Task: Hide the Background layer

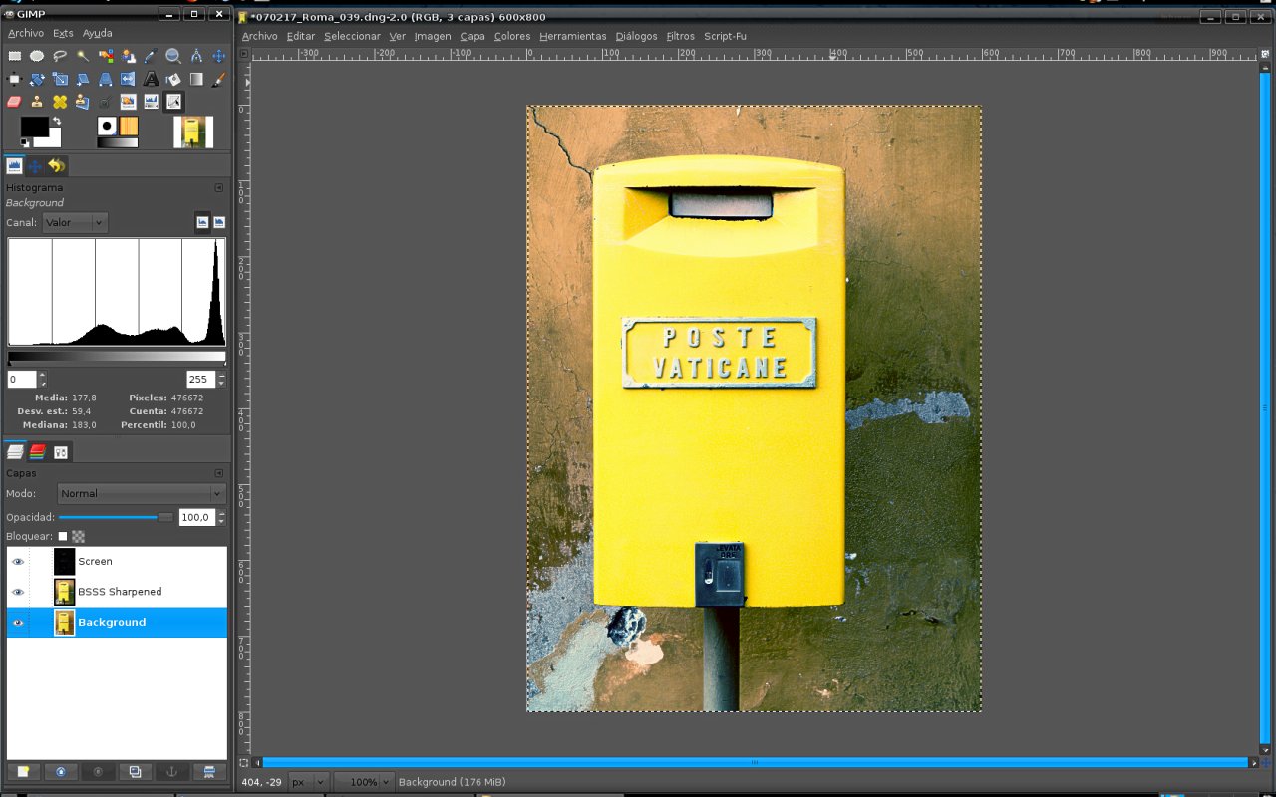Action: [18, 623]
